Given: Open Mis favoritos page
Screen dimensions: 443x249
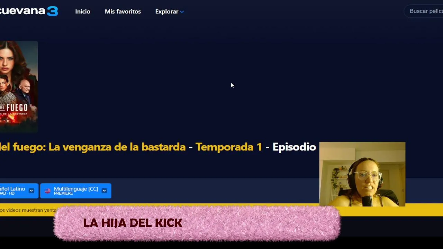Looking at the screenshot, I should click(123, 11).
